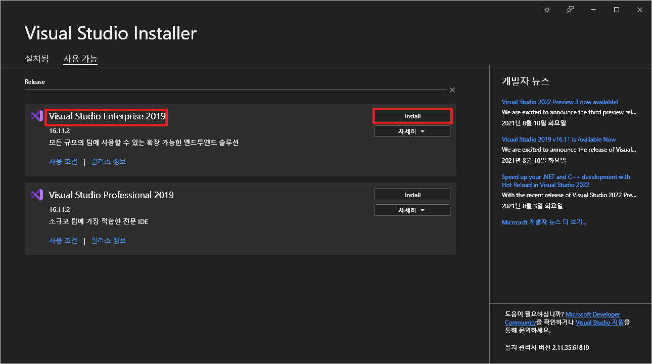Select the 사용 가능 tab
The image size is (652, 364).
[80, 59]
